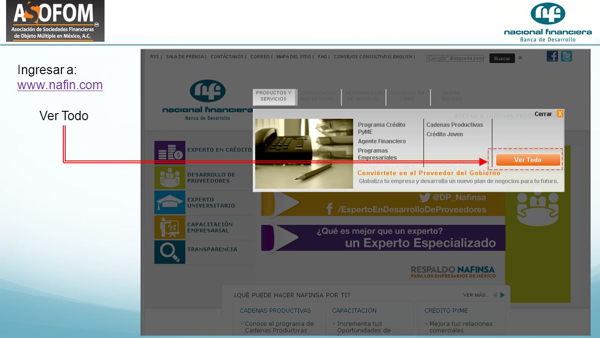Image resolution: width=600 pixels, height=338 pixels.
Task: Click next arrow beside Ver Más
Action: (502, 295)
